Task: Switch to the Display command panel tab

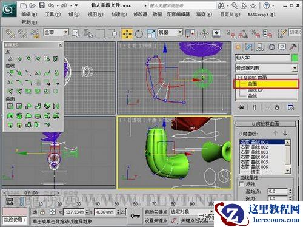Action: [282, 47]
